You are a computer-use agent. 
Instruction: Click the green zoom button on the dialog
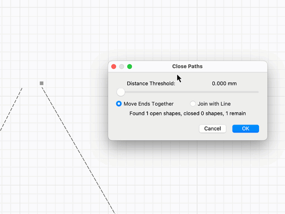(x=130, y=66)
